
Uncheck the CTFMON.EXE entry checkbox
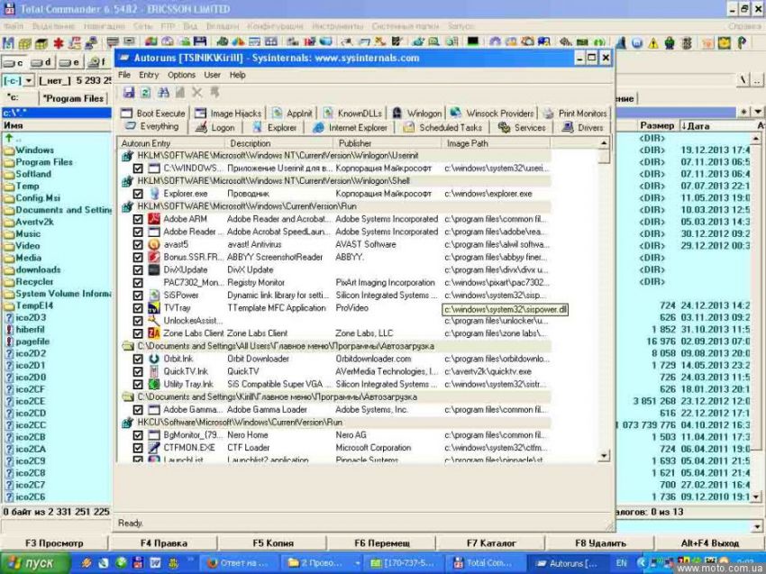pyautogui.click(x=138, y=448)
